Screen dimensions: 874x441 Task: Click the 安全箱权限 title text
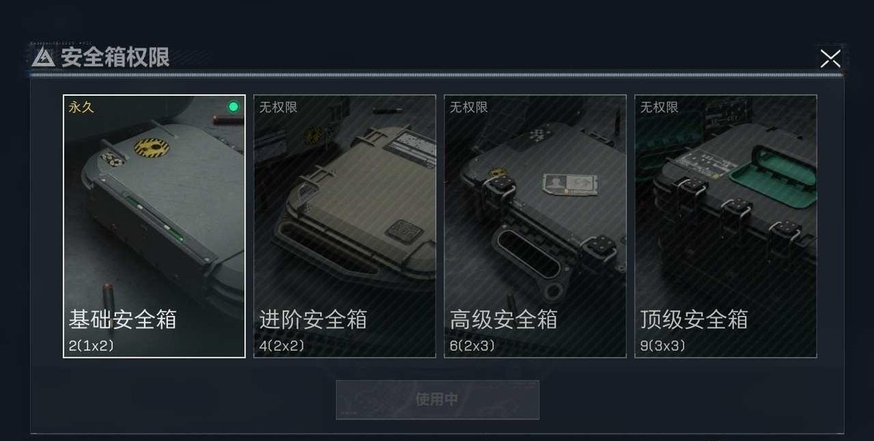coord(115,57)
